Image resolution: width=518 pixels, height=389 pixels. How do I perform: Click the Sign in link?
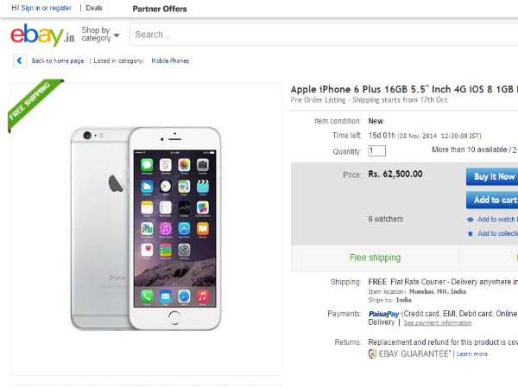point(31,8)
